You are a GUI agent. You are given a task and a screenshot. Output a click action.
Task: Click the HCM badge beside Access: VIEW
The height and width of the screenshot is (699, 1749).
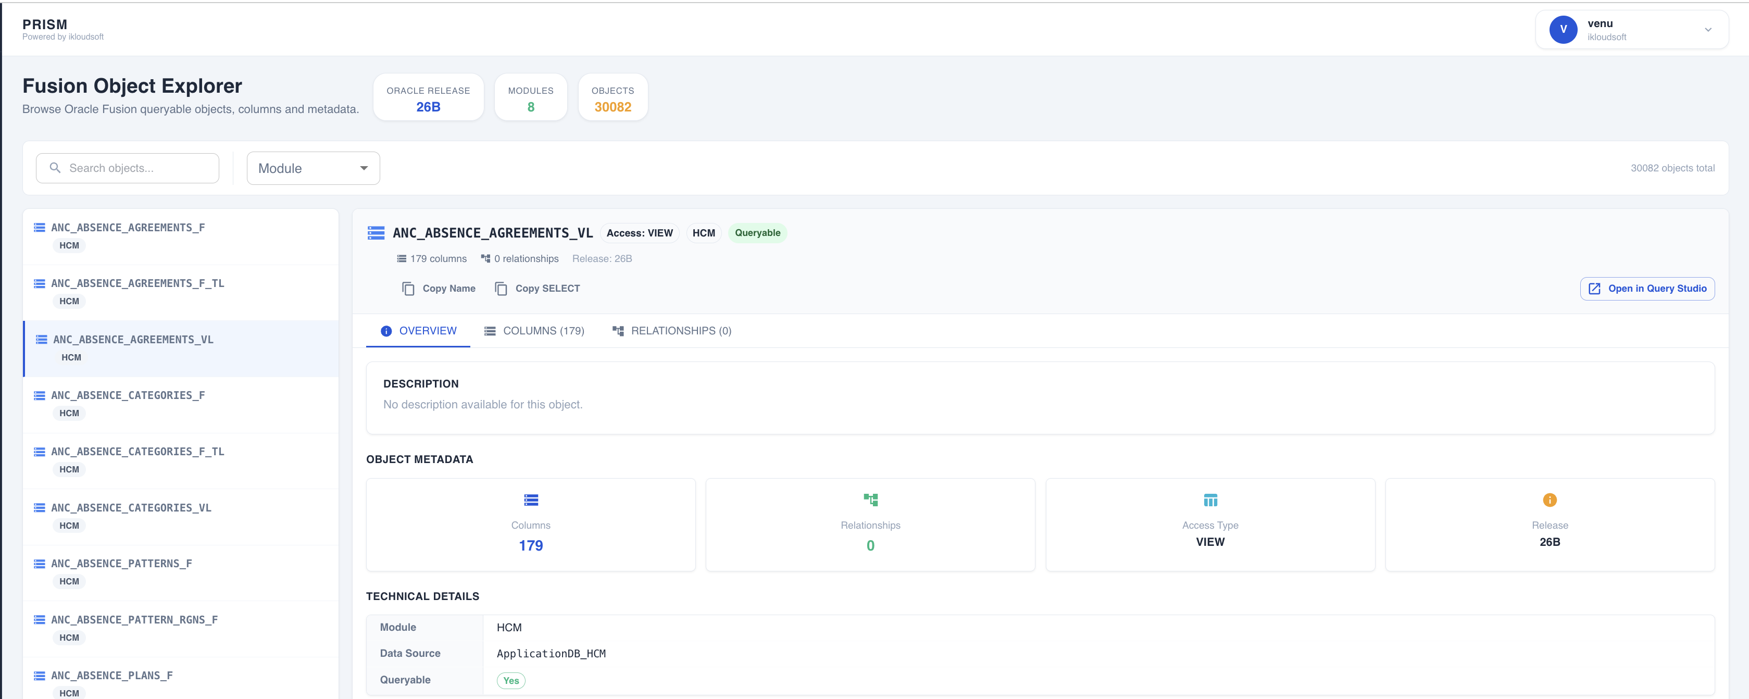click(x=703, y=233)
